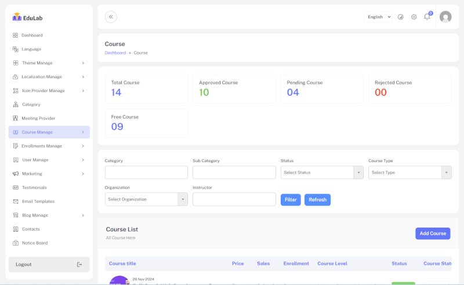The image size is (464, 285).
Task: Click the sidebar collapse double-arrow icon
Action: point(111,17)
